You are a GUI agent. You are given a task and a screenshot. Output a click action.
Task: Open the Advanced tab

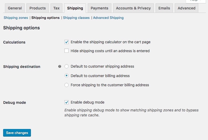pos(187,8)
